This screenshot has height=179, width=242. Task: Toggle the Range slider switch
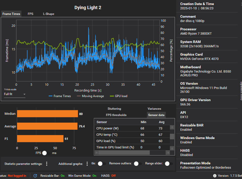point(169,164)
